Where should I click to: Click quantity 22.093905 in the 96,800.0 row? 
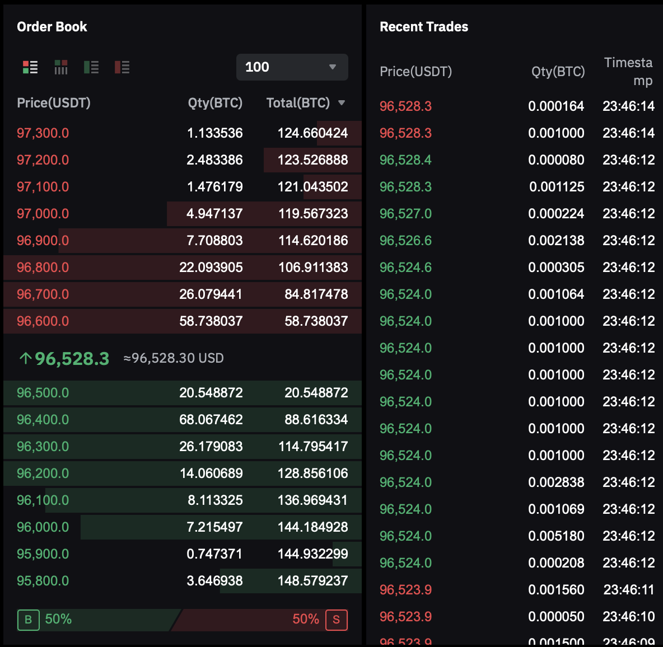pos(211,267)
